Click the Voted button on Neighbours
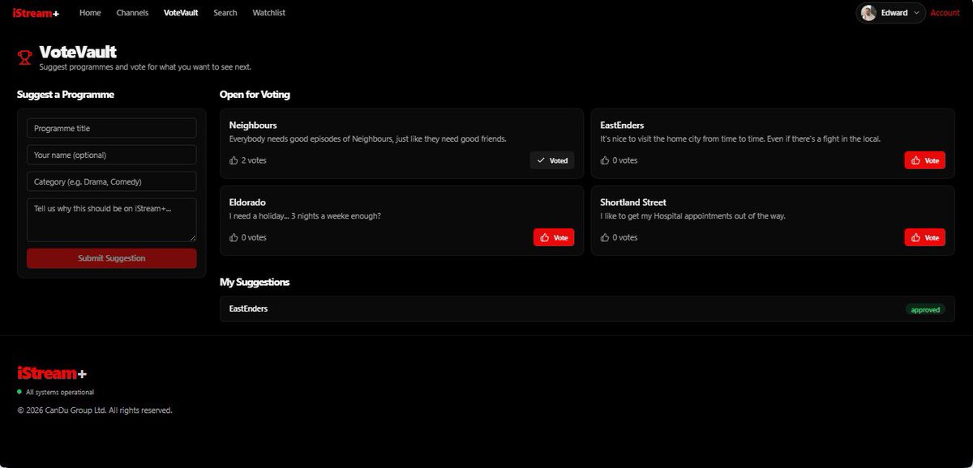Image resolution: width=973 pixels, height=468 pixels. (x=552, y=160)
